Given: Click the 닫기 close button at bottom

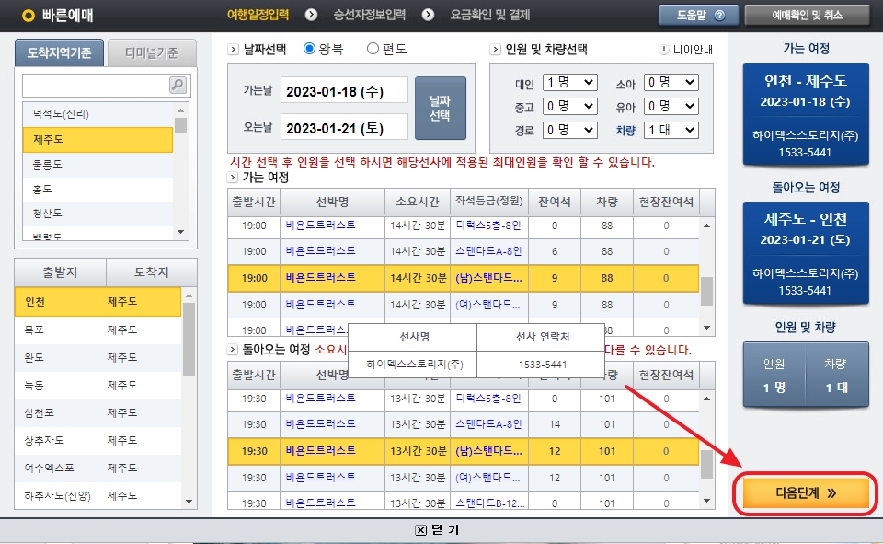Looking at the screenshot, I should click(x=438, y=530).
